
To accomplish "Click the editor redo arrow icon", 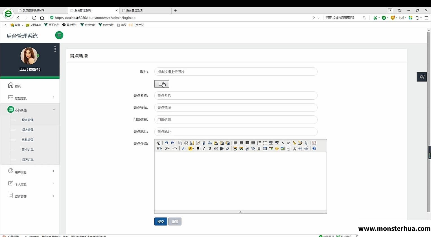I will 172,143.
